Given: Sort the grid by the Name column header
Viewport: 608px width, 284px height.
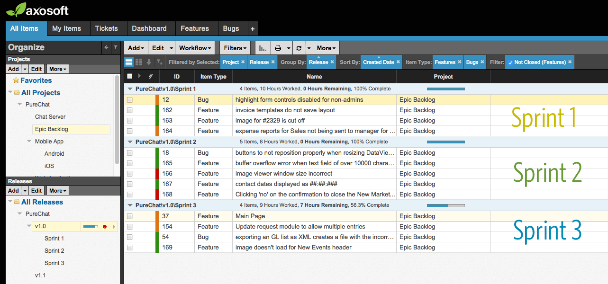Looking at the screenshot, I should pos(314,76).
